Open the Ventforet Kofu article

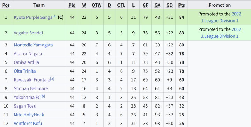(x=28, y=124)
